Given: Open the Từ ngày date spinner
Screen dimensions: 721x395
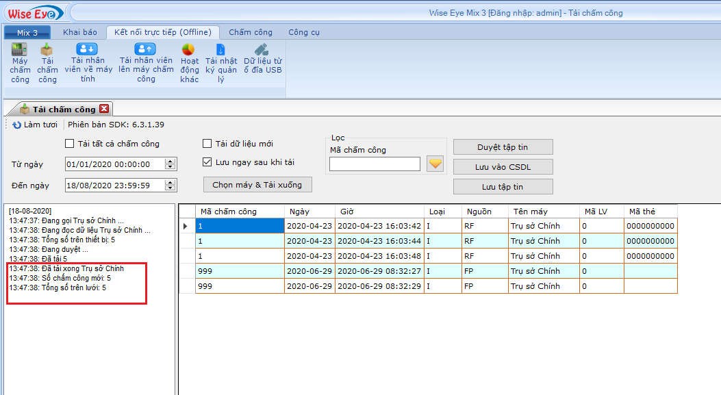Looking at the screenshot, I should [x=170, y=164].
